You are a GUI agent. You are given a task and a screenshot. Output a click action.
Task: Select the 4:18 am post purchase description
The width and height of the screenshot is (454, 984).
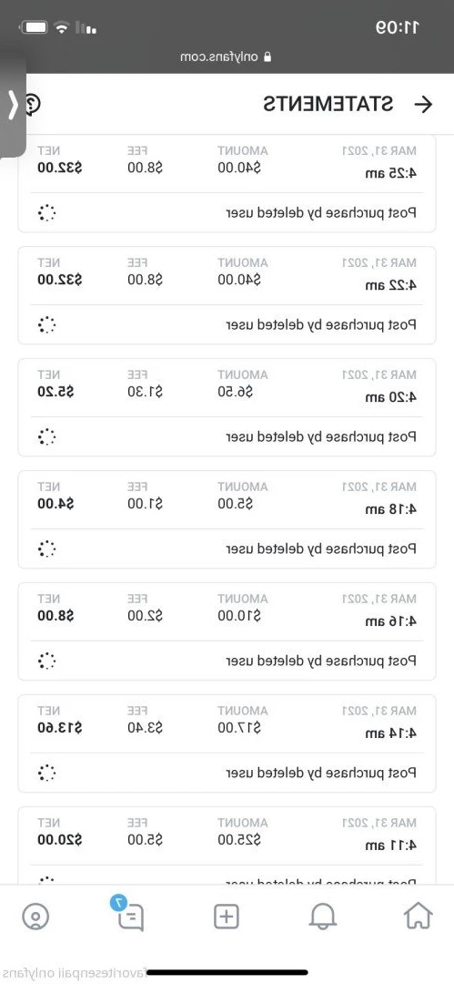(321, 549)
